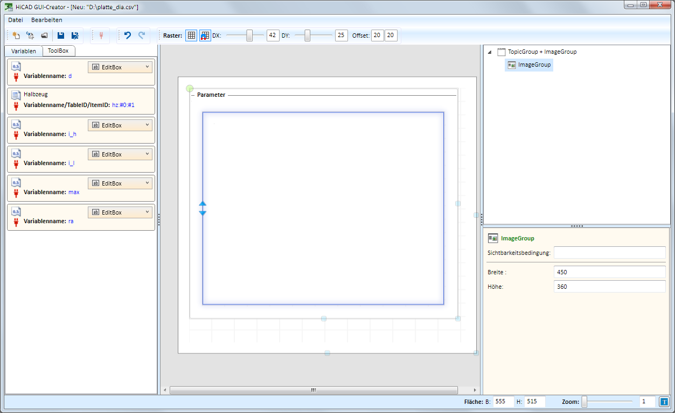Screen dimensions: 675x413
Task: Click the Halbzeug variable table icon
Action: click(x=16, y=95)
